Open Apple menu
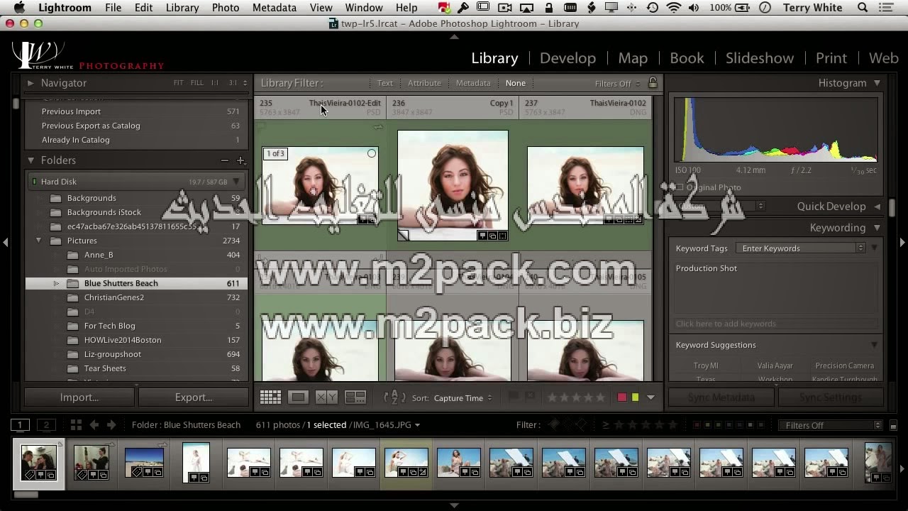This screenshot has height=511, width=908. 19,8
